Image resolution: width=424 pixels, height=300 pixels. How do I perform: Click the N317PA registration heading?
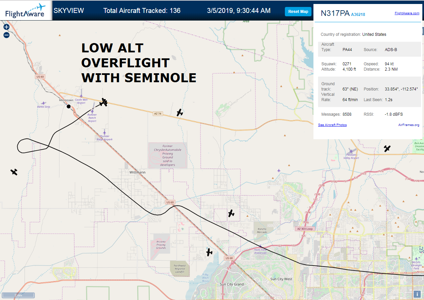pyautogui.click(x=335, y=13)
